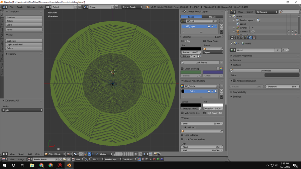
Task: Click the green onion skinning Before color
Action: [191, 72]
